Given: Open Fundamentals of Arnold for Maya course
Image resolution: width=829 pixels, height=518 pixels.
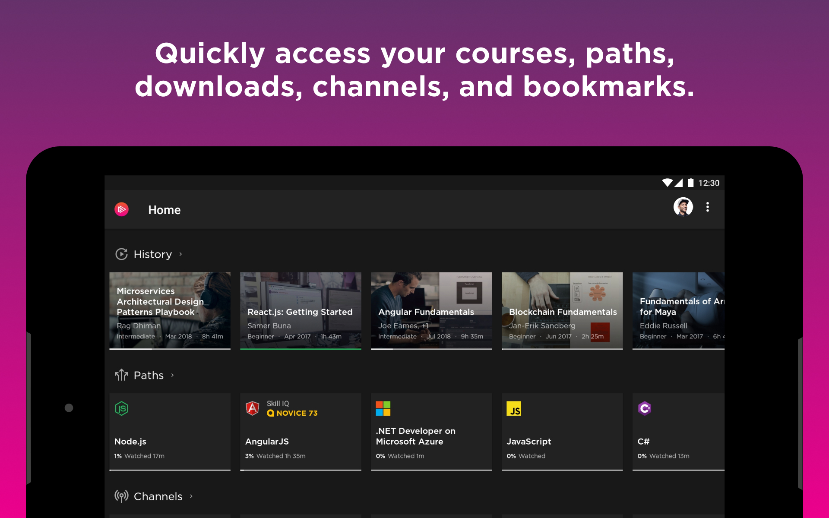Looking at the screenshot, I should coord(678,310).
